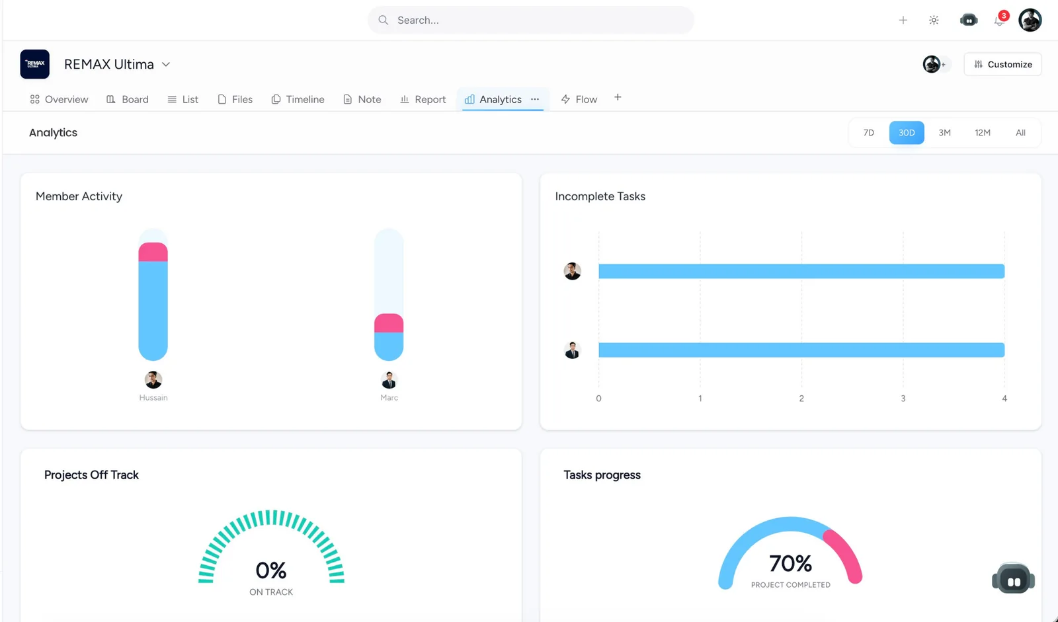1058x622 pixels.
Task: Click the Projects Off Track heading
Action: tap(91, 475)
